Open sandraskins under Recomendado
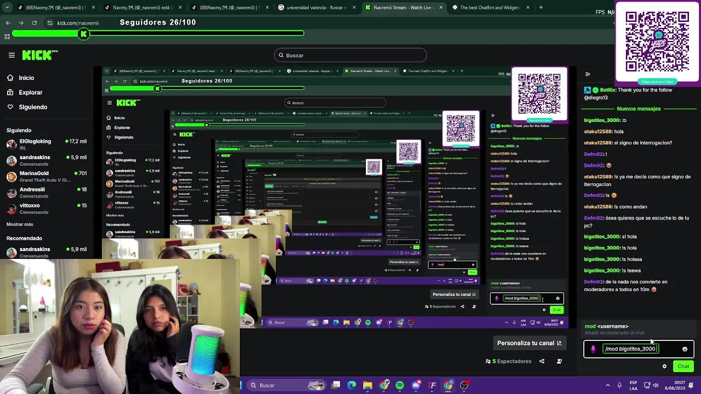Image resolution: width=701 pixels, height=394 pixels. [47, 252]
